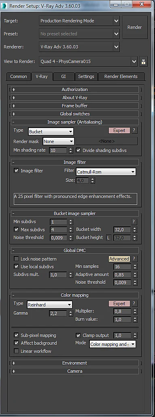Toggle Divide shading subdivs checkbox

point(78,150)
